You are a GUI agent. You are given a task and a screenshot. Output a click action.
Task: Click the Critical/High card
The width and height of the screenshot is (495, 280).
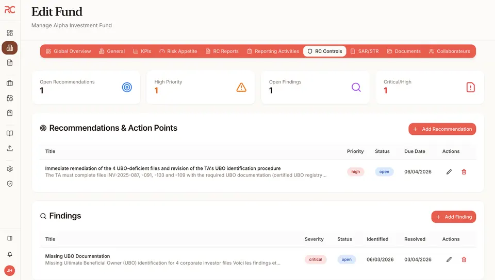coord(430,87)
